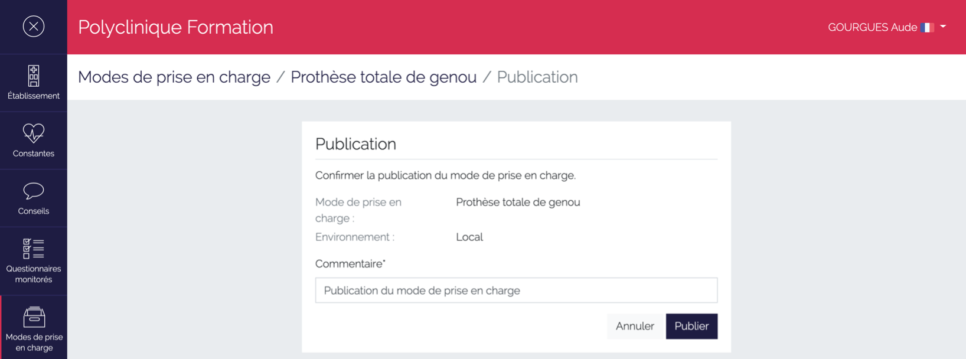
Task: Click the French flag icon next to username
Action: [x=928, y=27]
